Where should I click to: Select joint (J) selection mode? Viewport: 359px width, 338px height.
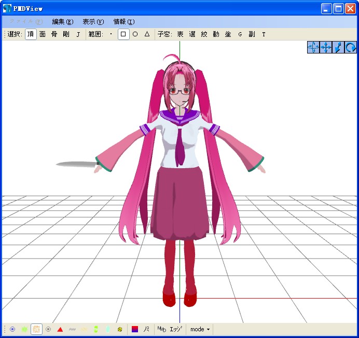(78, 34)
